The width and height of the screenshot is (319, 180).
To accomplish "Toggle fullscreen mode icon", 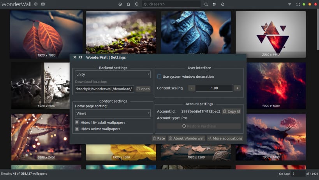I will click(298, 4).
